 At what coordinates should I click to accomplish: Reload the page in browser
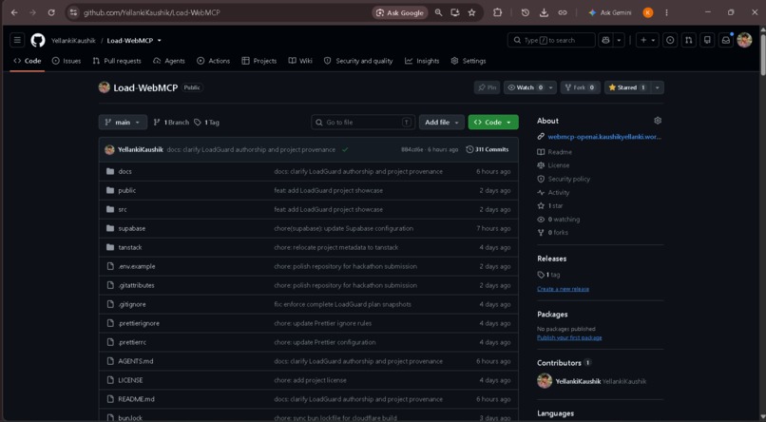pos(51,12)
